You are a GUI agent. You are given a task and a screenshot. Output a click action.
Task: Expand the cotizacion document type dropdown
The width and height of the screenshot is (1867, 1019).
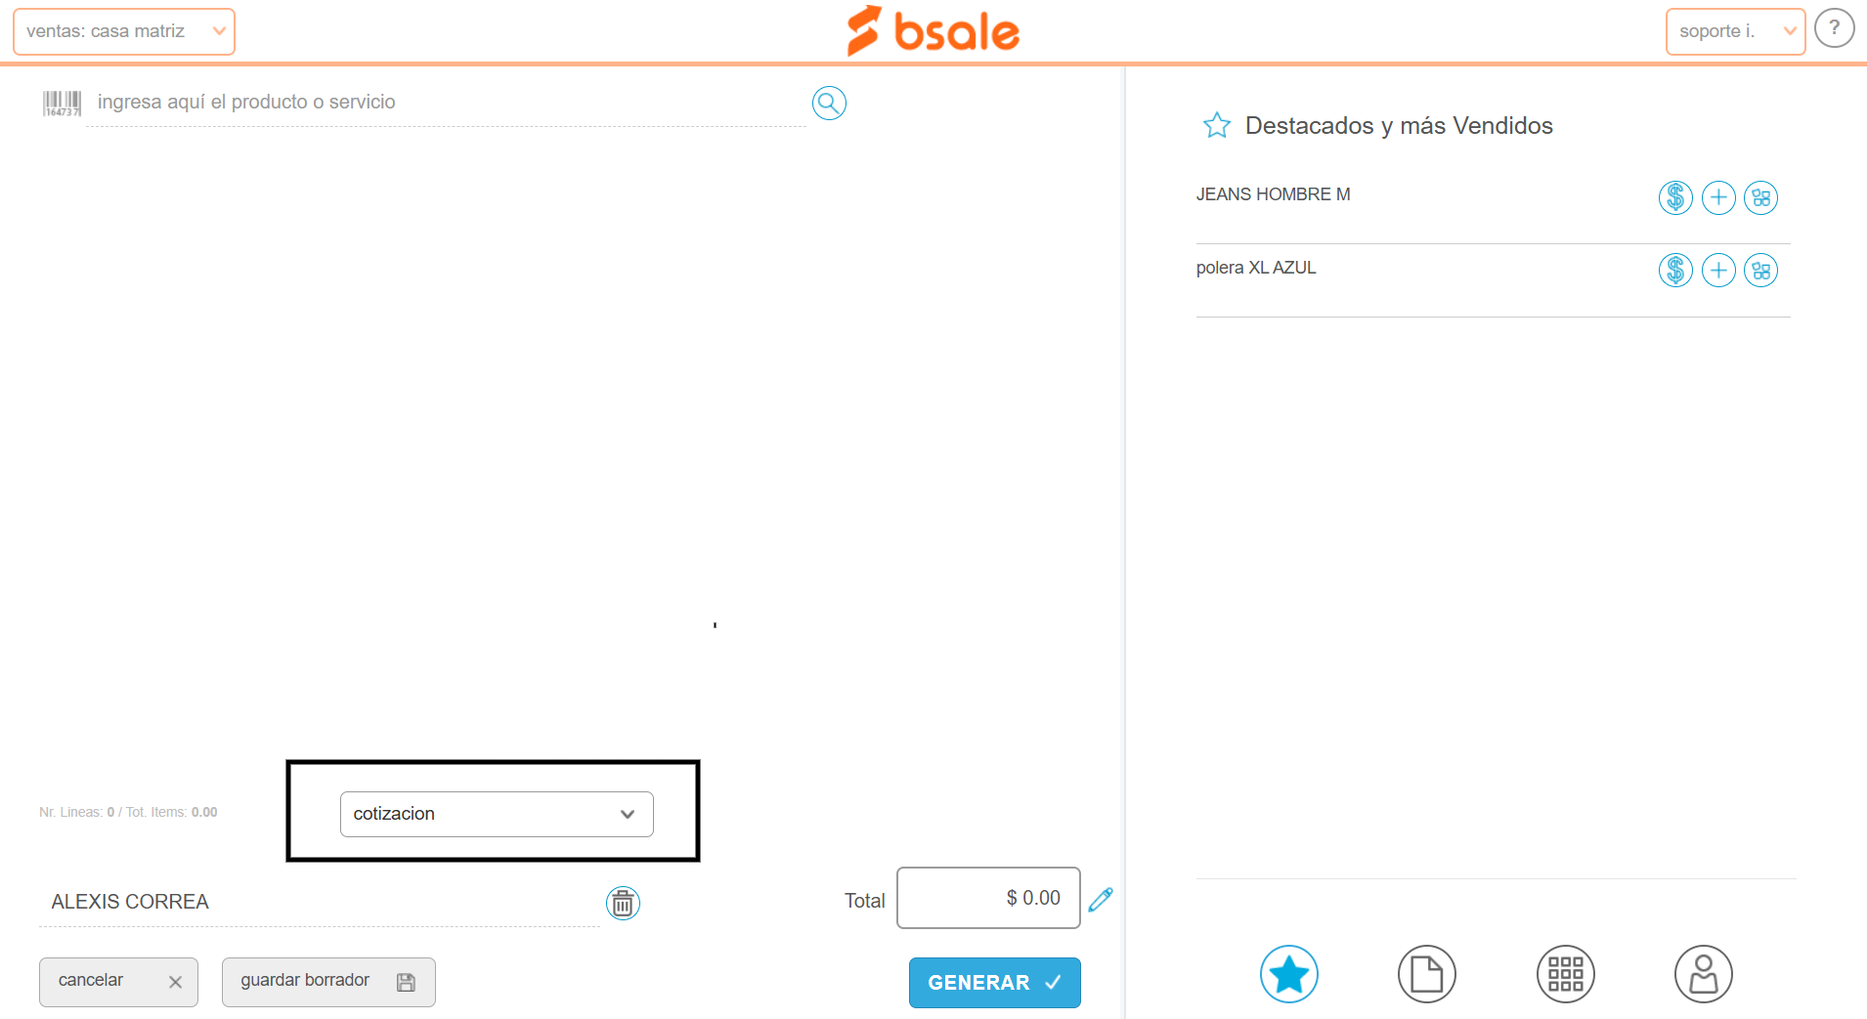(x=497, y=814)
